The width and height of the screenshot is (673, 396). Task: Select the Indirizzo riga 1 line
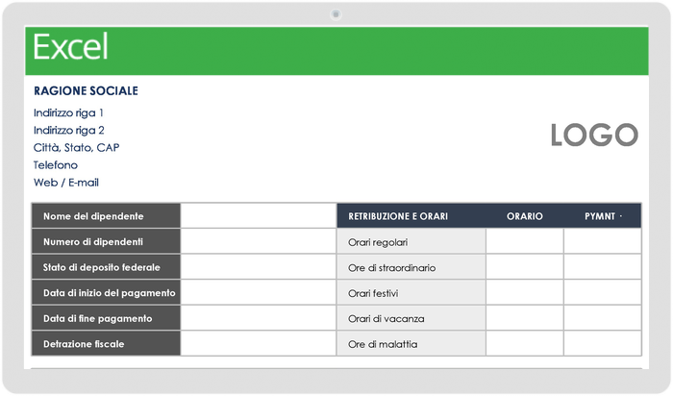(x=68, y=112)
